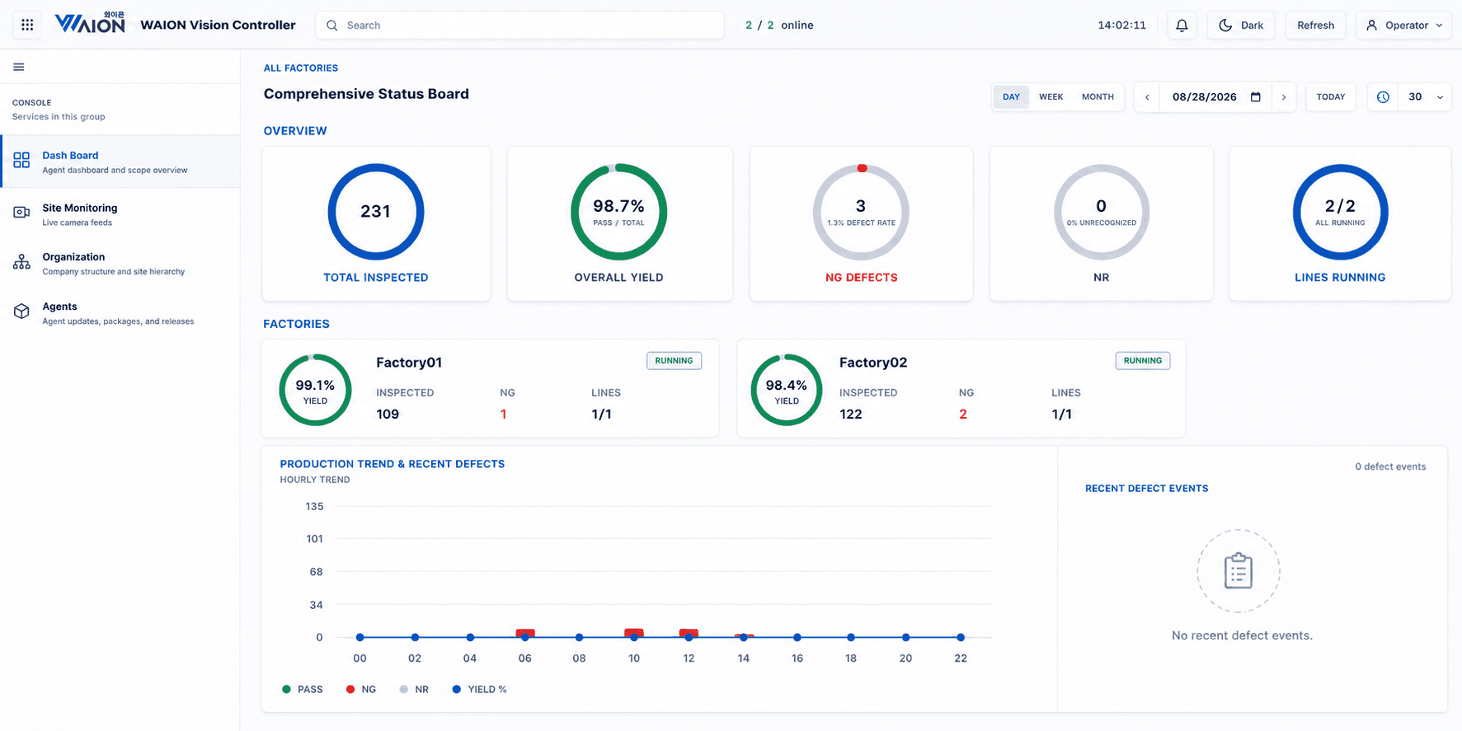Screen dimensions: 1462x731
Task: Click the Organization hierarchy icon
Action: (x=21, y=262)
